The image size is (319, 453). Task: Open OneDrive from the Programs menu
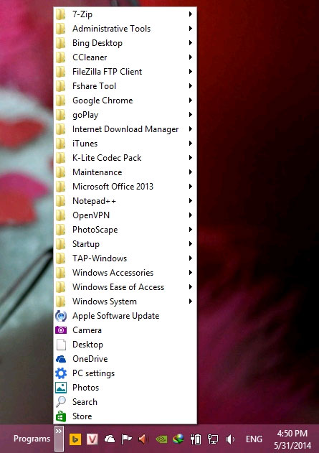point(125,359)
